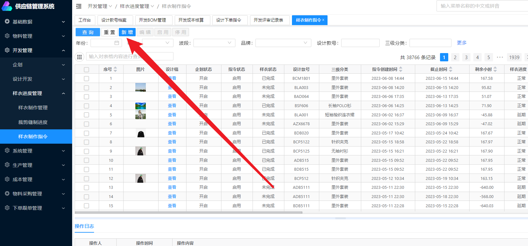Switch to the 开发BOM管理 tab
Screen dimensions: 528x246
point(152,20)
